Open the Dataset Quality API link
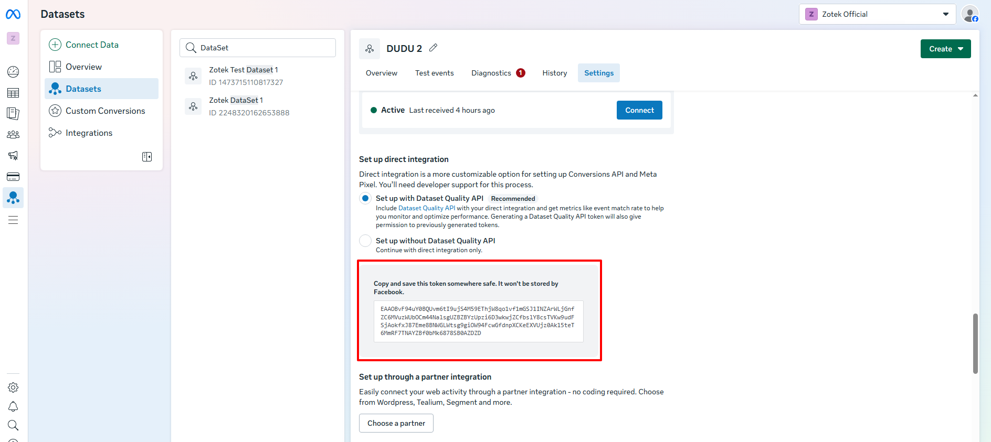991x442 pixels. point(427,208)
